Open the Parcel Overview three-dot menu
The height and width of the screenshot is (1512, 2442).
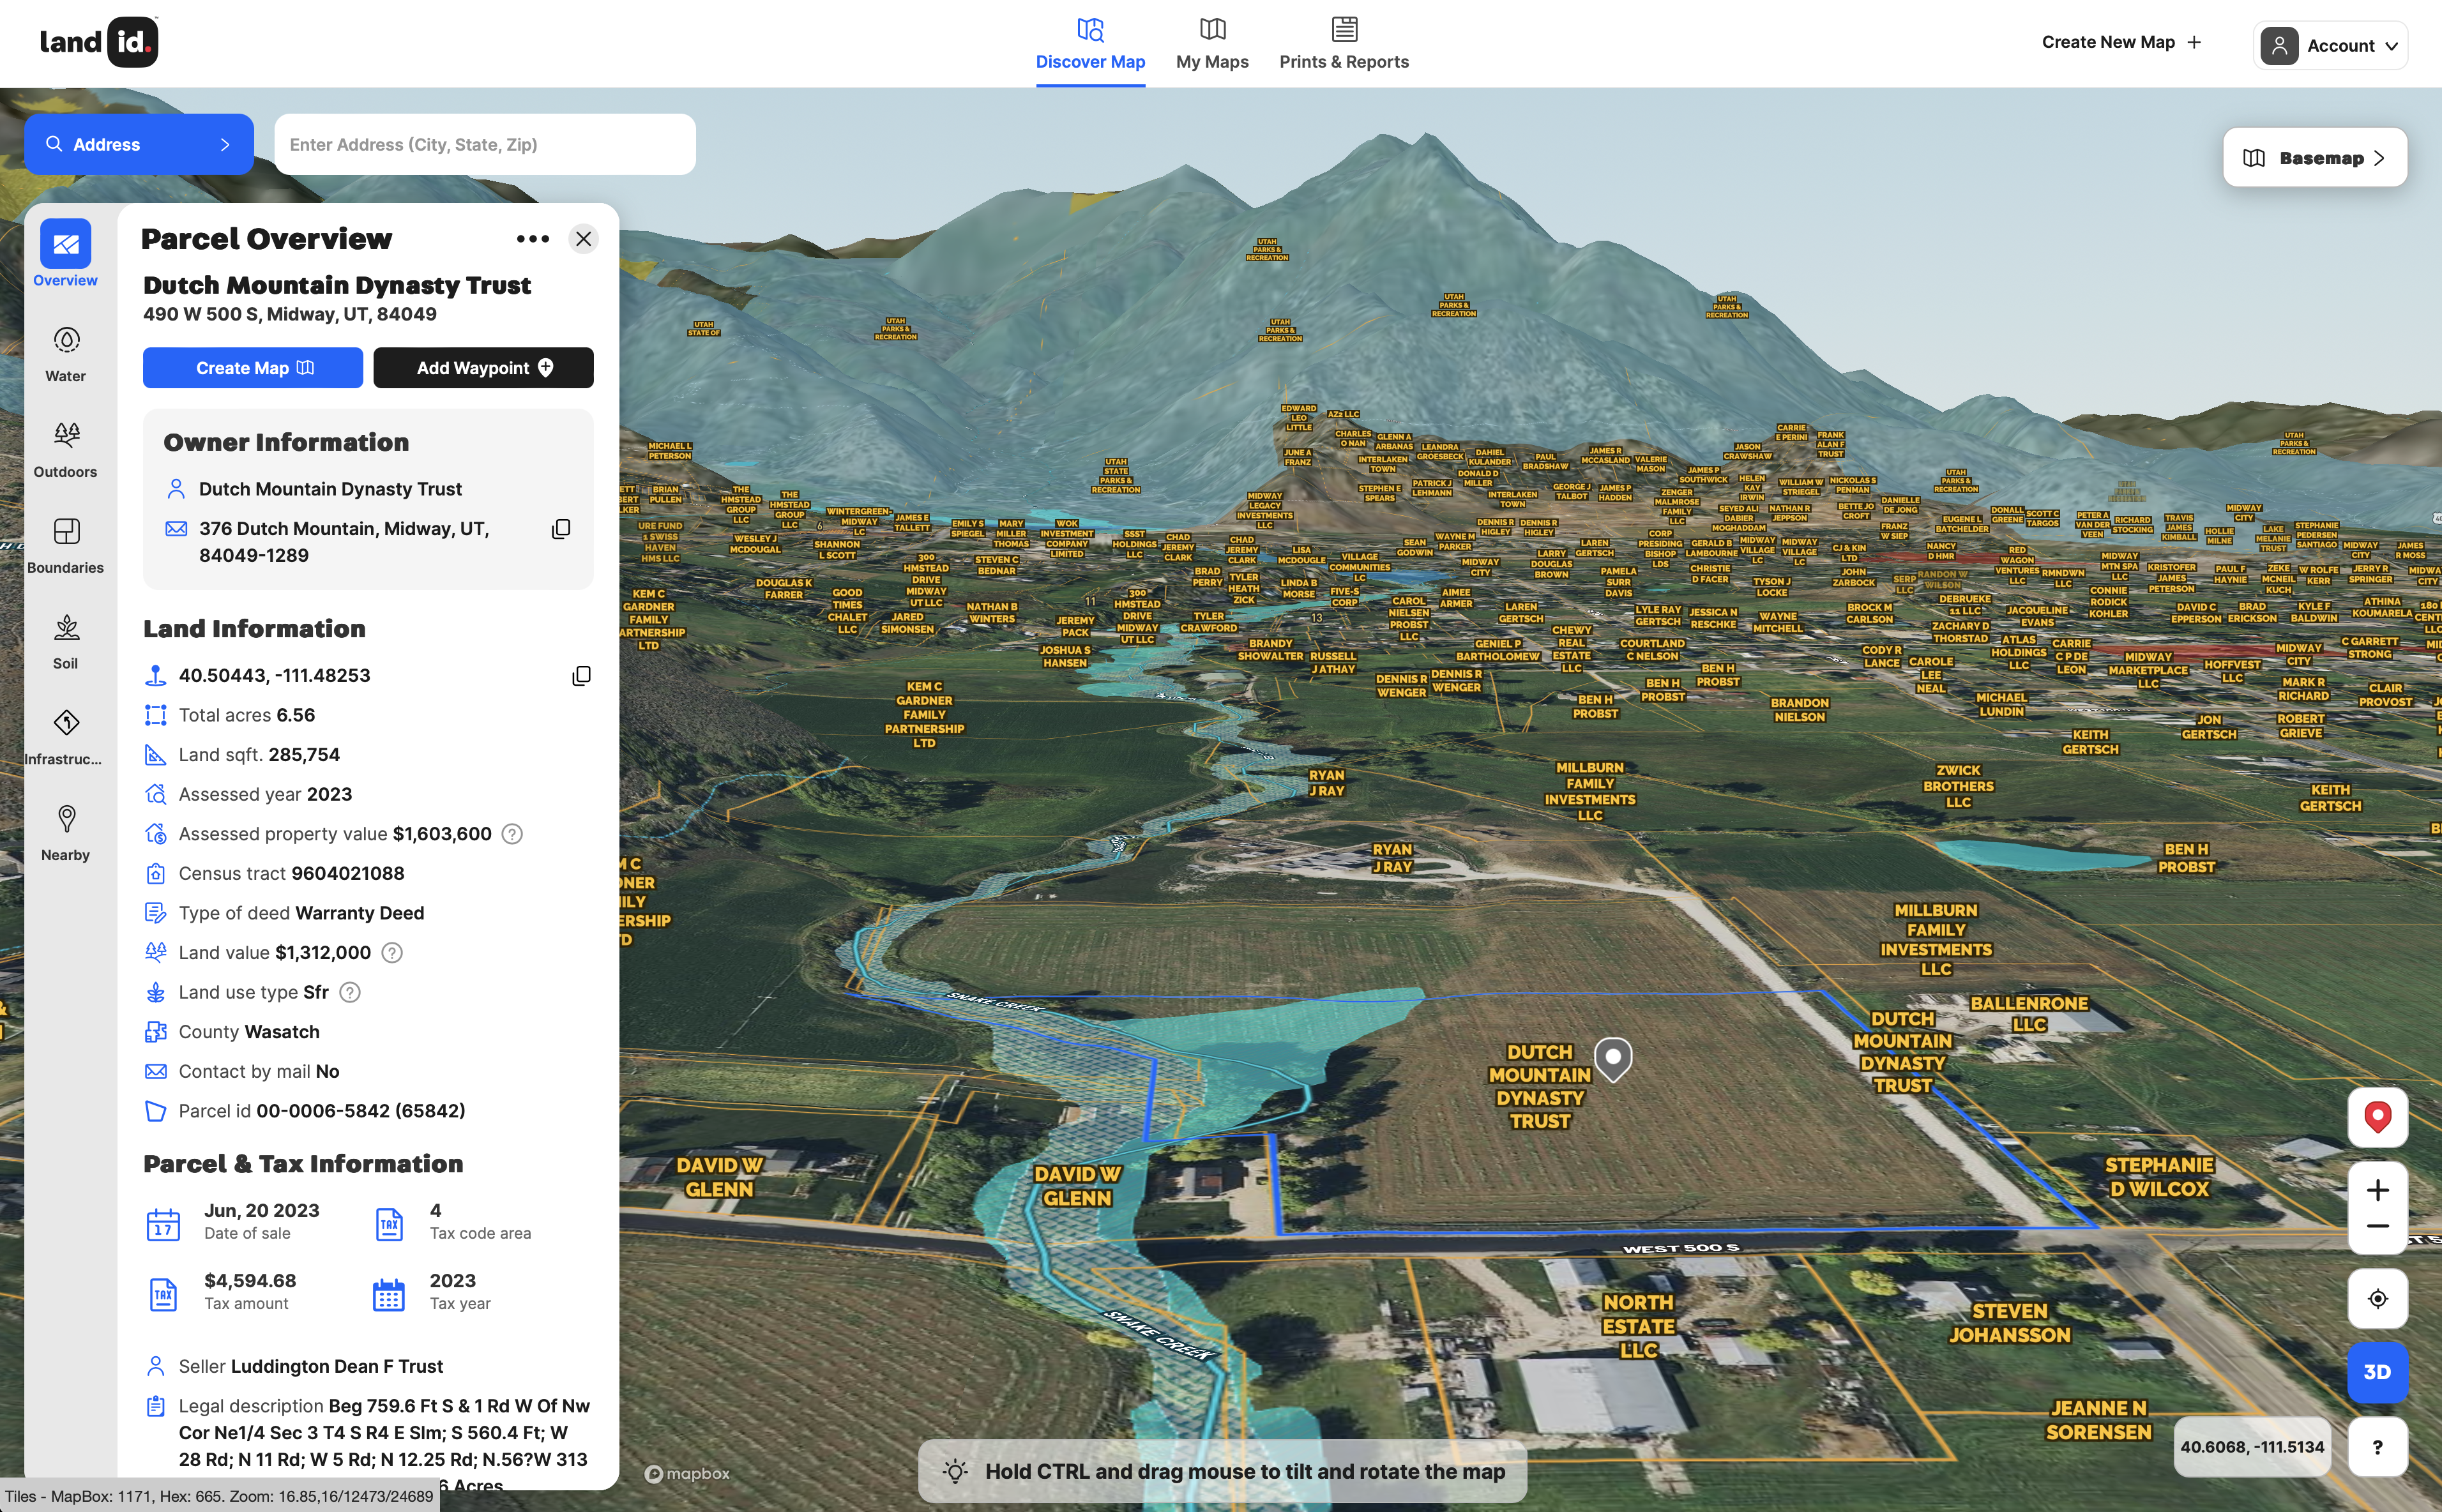(533, 239)
